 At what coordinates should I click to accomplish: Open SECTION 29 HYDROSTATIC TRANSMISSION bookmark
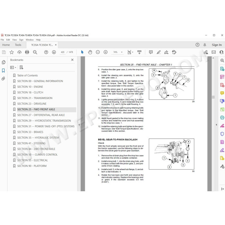(x=44, y=121)
